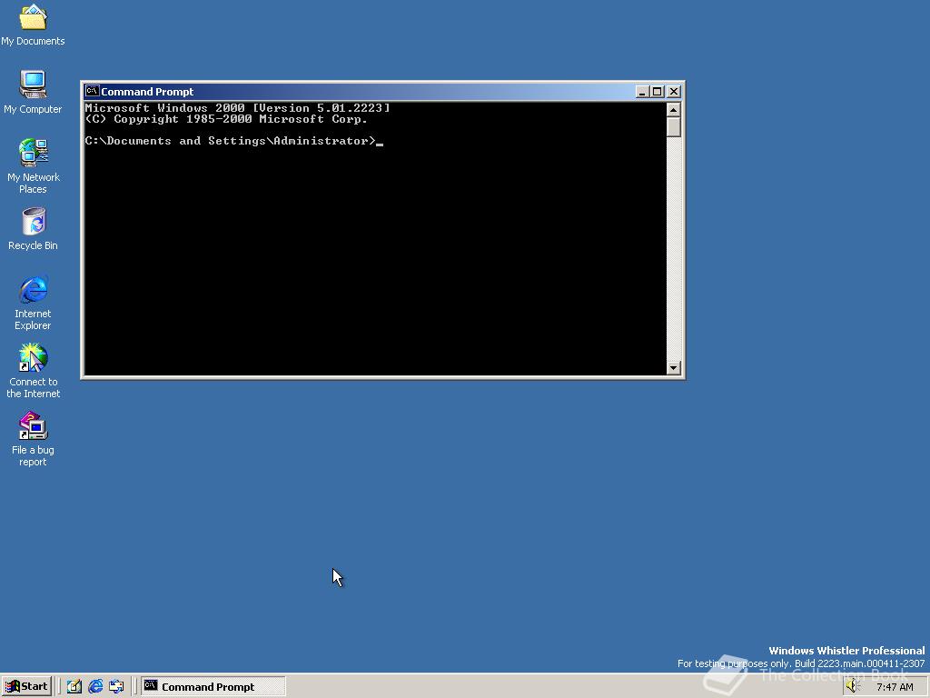Select the Recycle Bin icon

coord(33,228)
